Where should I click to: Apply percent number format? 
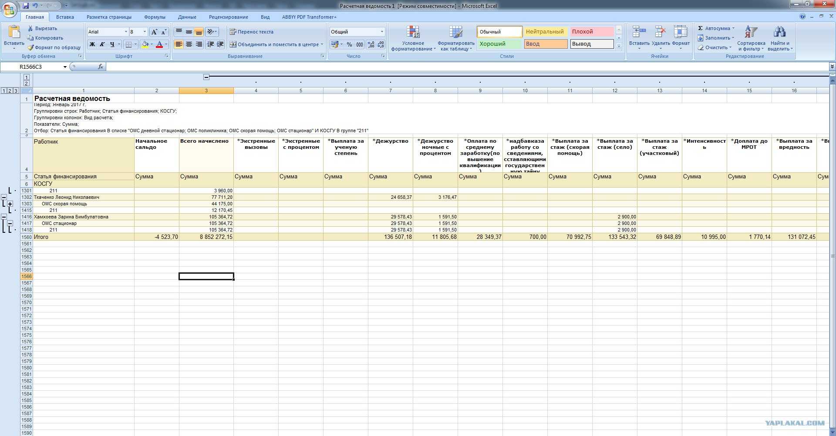point(349,44)
